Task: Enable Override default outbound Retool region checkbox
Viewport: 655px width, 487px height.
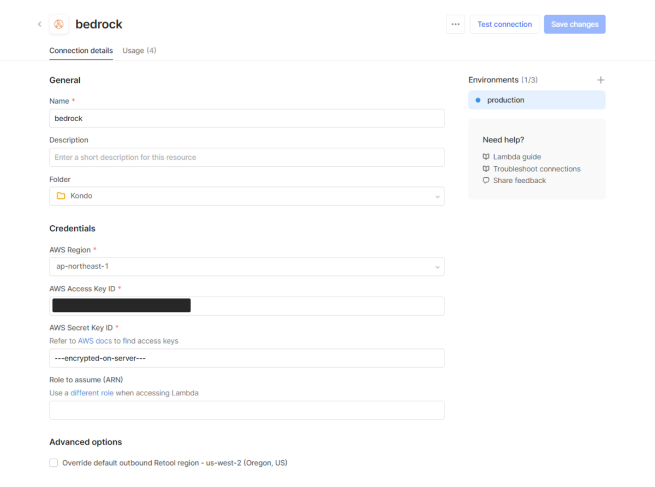Action: pyautogui.click(x=53, y=463)
